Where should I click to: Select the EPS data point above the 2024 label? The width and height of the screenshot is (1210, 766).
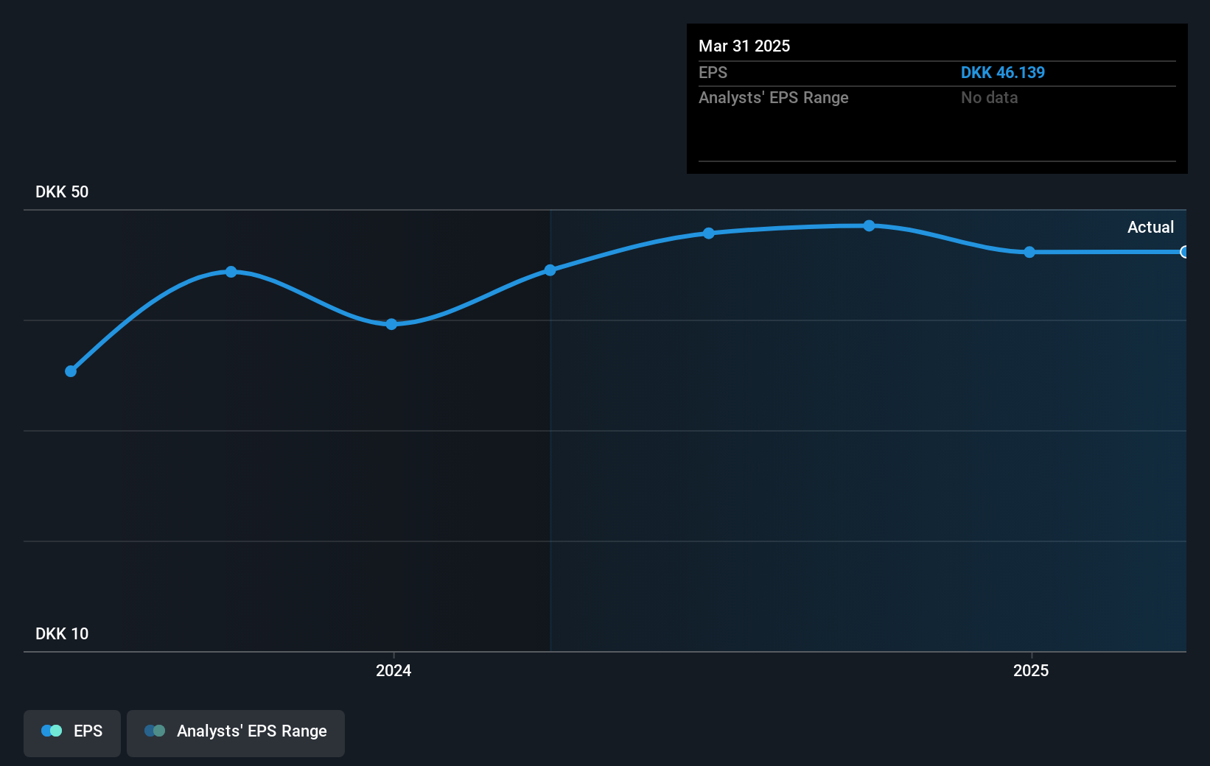(x=391, y=324)
